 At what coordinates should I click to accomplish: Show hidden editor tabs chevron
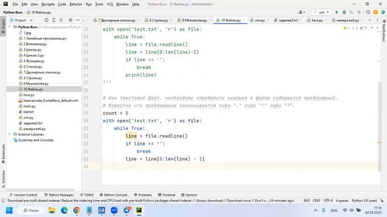coord(369,20)
